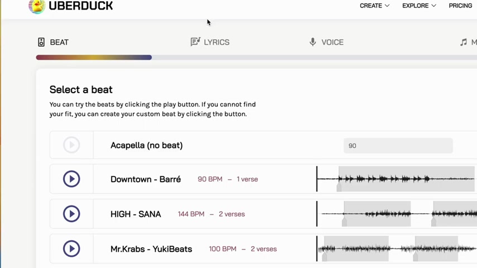The height and width of the screenshot is (268, 477).
Task: Click the microphone icon beside VOICE
Action: [x=312, y=42]
